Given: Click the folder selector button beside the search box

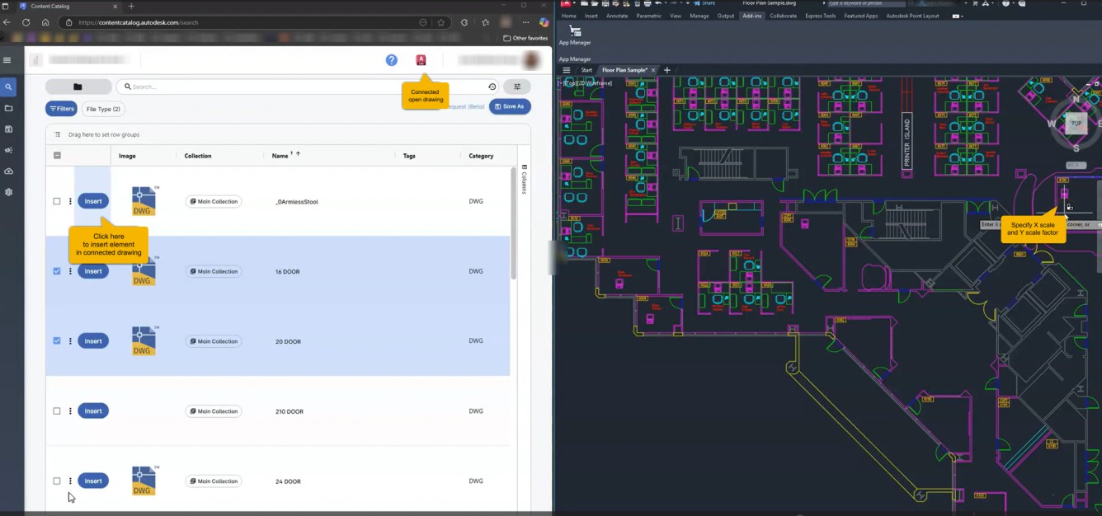Looking at the screenshot, I should pos(78,87).
